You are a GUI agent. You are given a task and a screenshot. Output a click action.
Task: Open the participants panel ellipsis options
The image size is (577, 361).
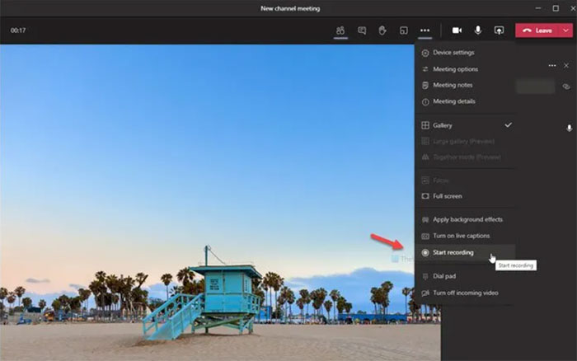[x=552, y=65]
